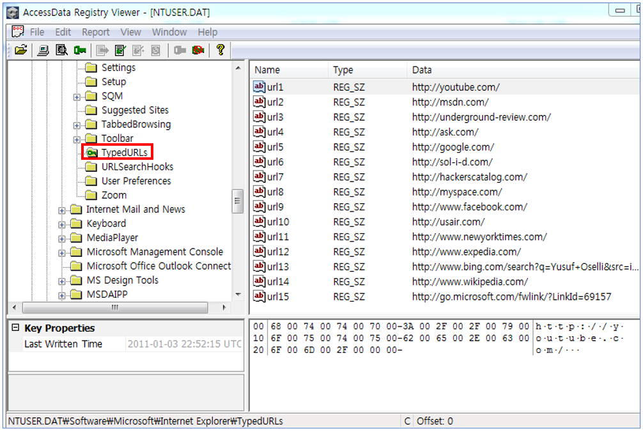Select the User Preferences tree item
Screen dimensions: 643x432
click(x=136, y=181)
